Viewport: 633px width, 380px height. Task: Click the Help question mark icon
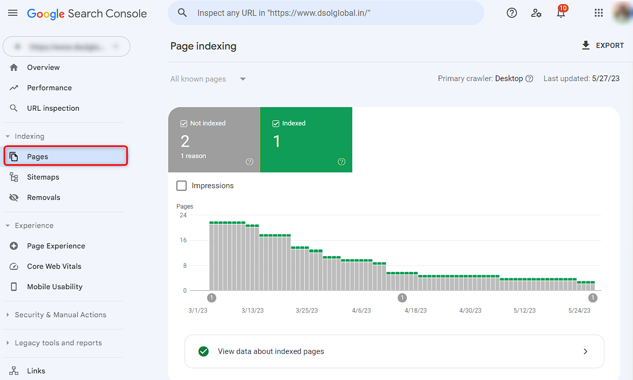click(512, 13)
